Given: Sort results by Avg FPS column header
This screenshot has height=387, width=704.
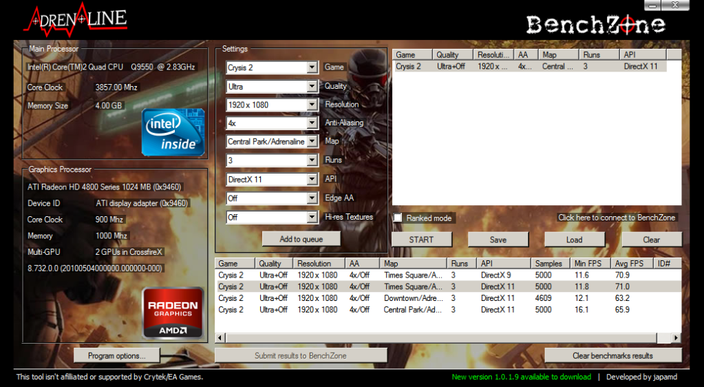Looking at the screenshot, I should click(x=632, y=263).
